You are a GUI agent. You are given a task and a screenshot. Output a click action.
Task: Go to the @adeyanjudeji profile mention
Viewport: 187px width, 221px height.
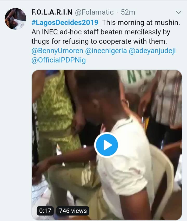(x=152, y=51)
